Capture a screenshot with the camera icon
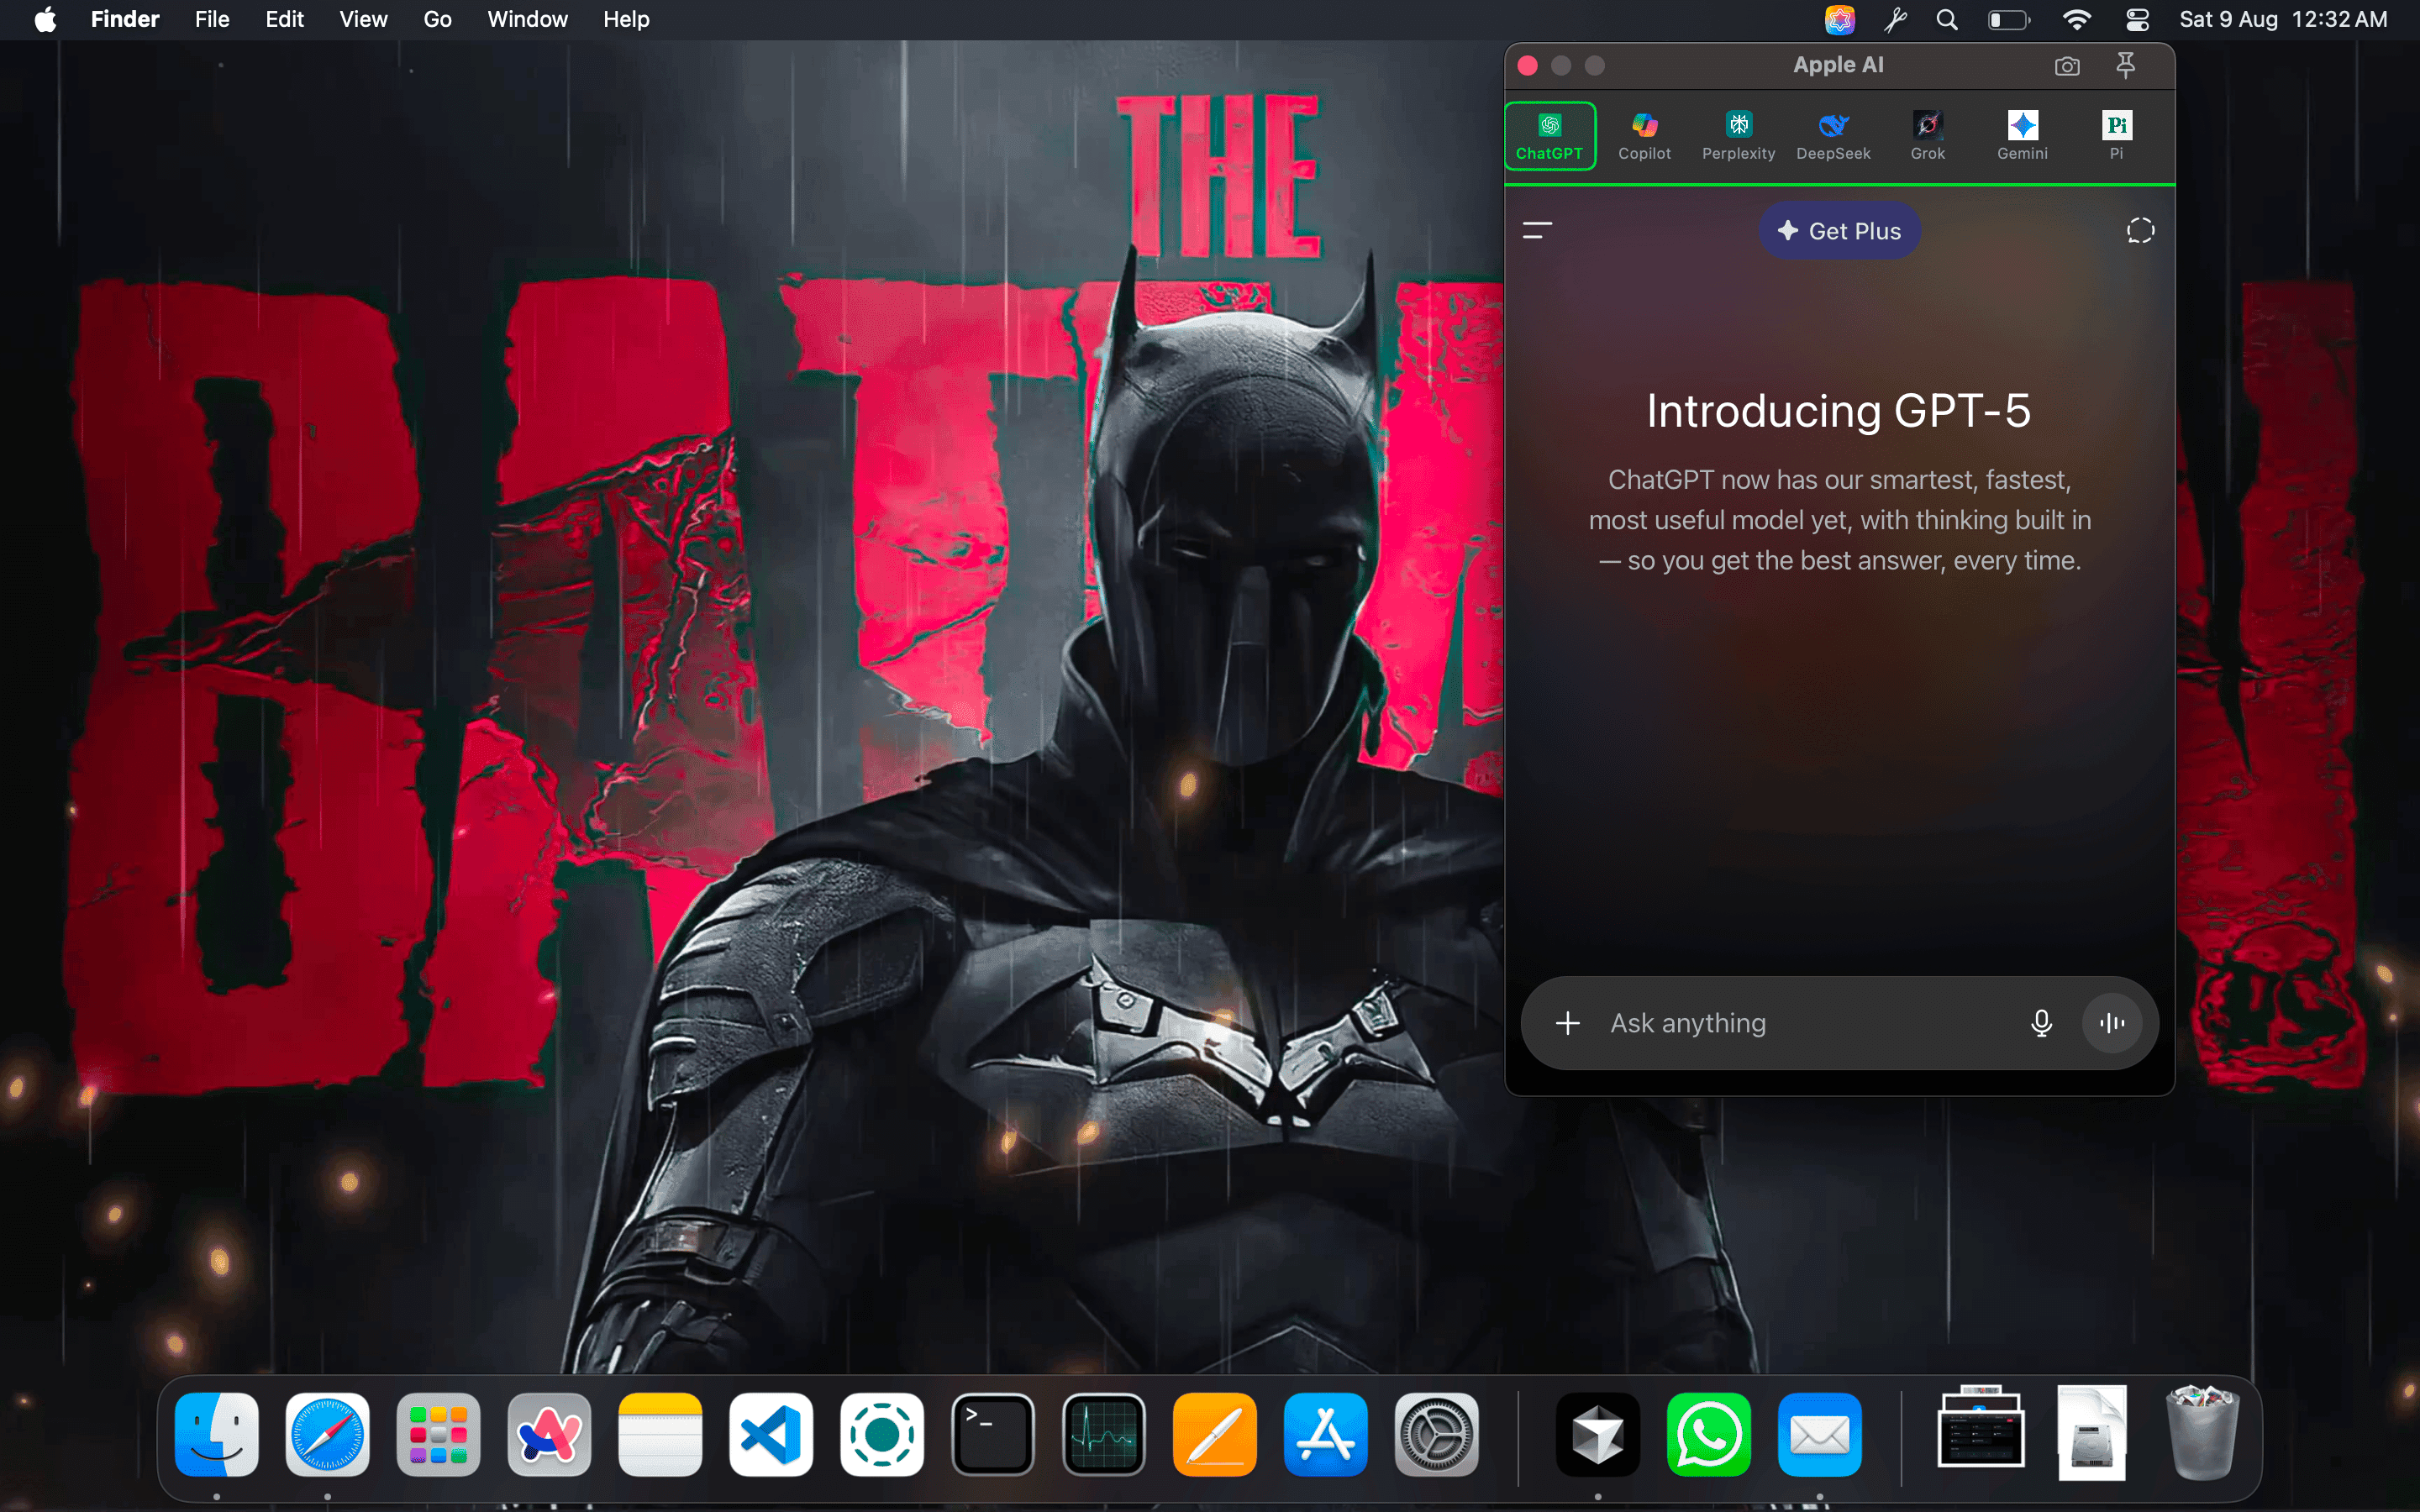The height and width of the screenshot is (1512, 2420). coord(2066,66)
